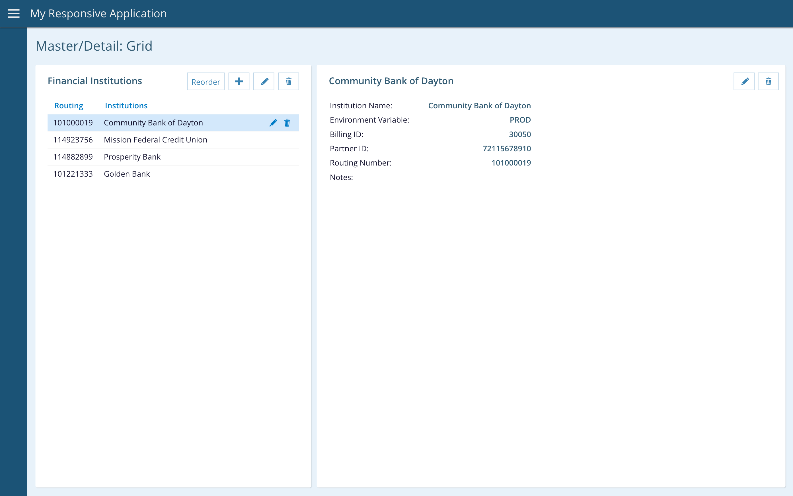Click the Partner ID value 72115678910
This screenshot has width=793, height=496.
(506, 149)
